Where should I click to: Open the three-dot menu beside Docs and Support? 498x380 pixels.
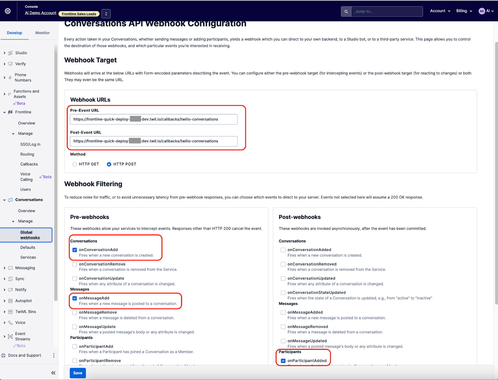(x=54, y=355)
